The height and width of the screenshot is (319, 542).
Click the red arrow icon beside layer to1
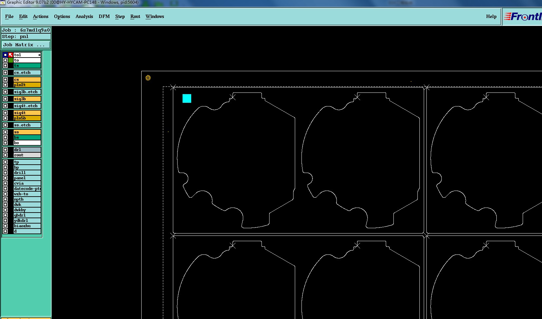[11, 55]
